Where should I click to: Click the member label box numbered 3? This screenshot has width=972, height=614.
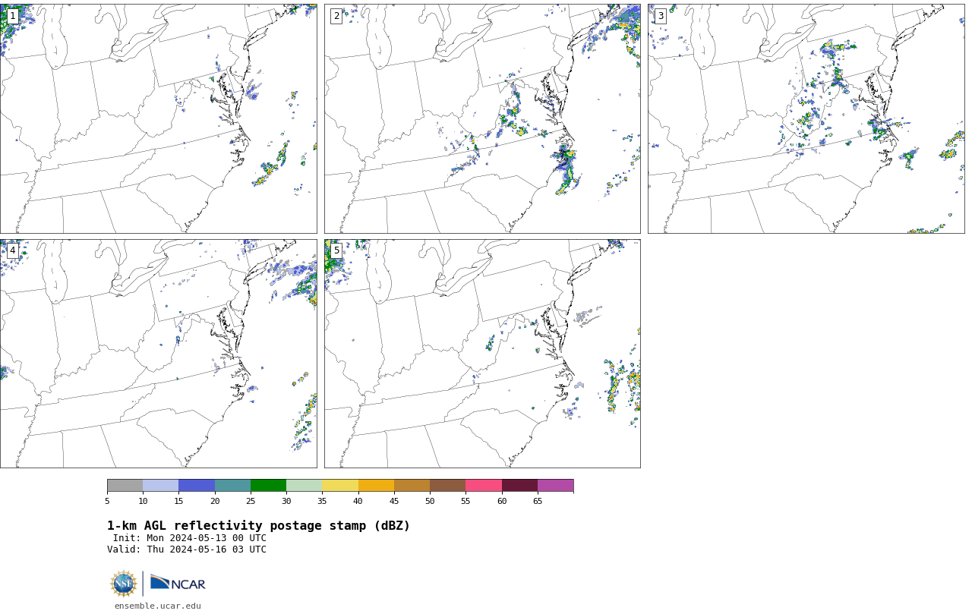[661, 16]
